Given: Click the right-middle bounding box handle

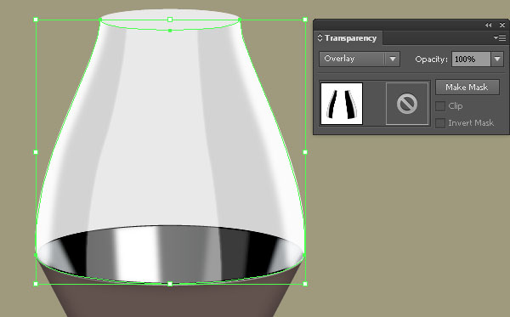Looking at the screenshot, I should (x=305, y=152).
